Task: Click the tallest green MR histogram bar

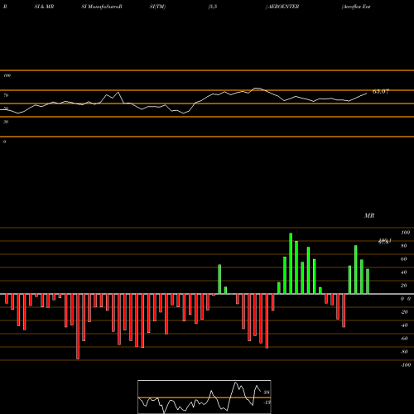Action: pyautogui.click(x=291, y=263)
